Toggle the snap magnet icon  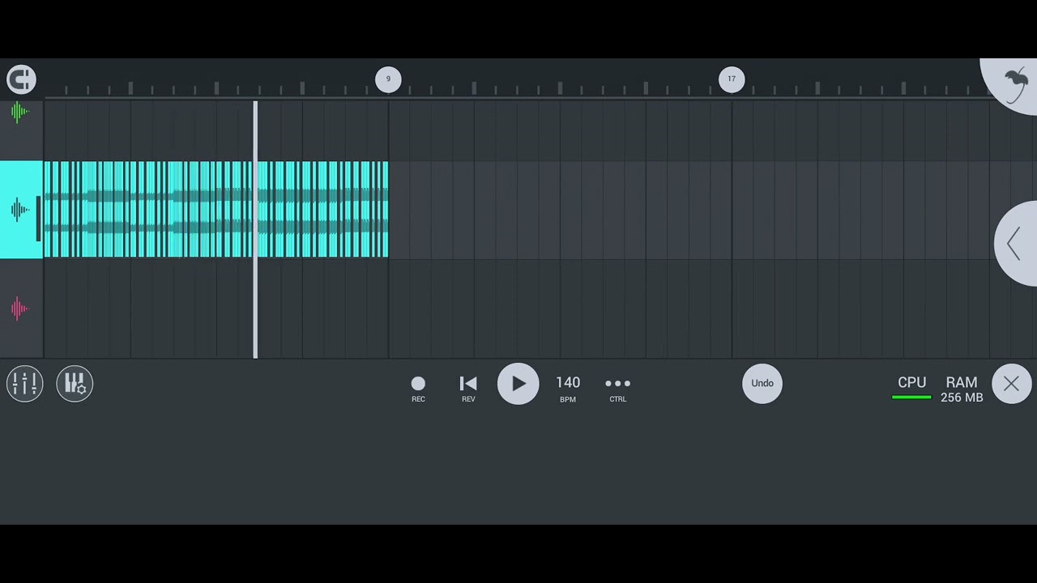click(21, 79)
